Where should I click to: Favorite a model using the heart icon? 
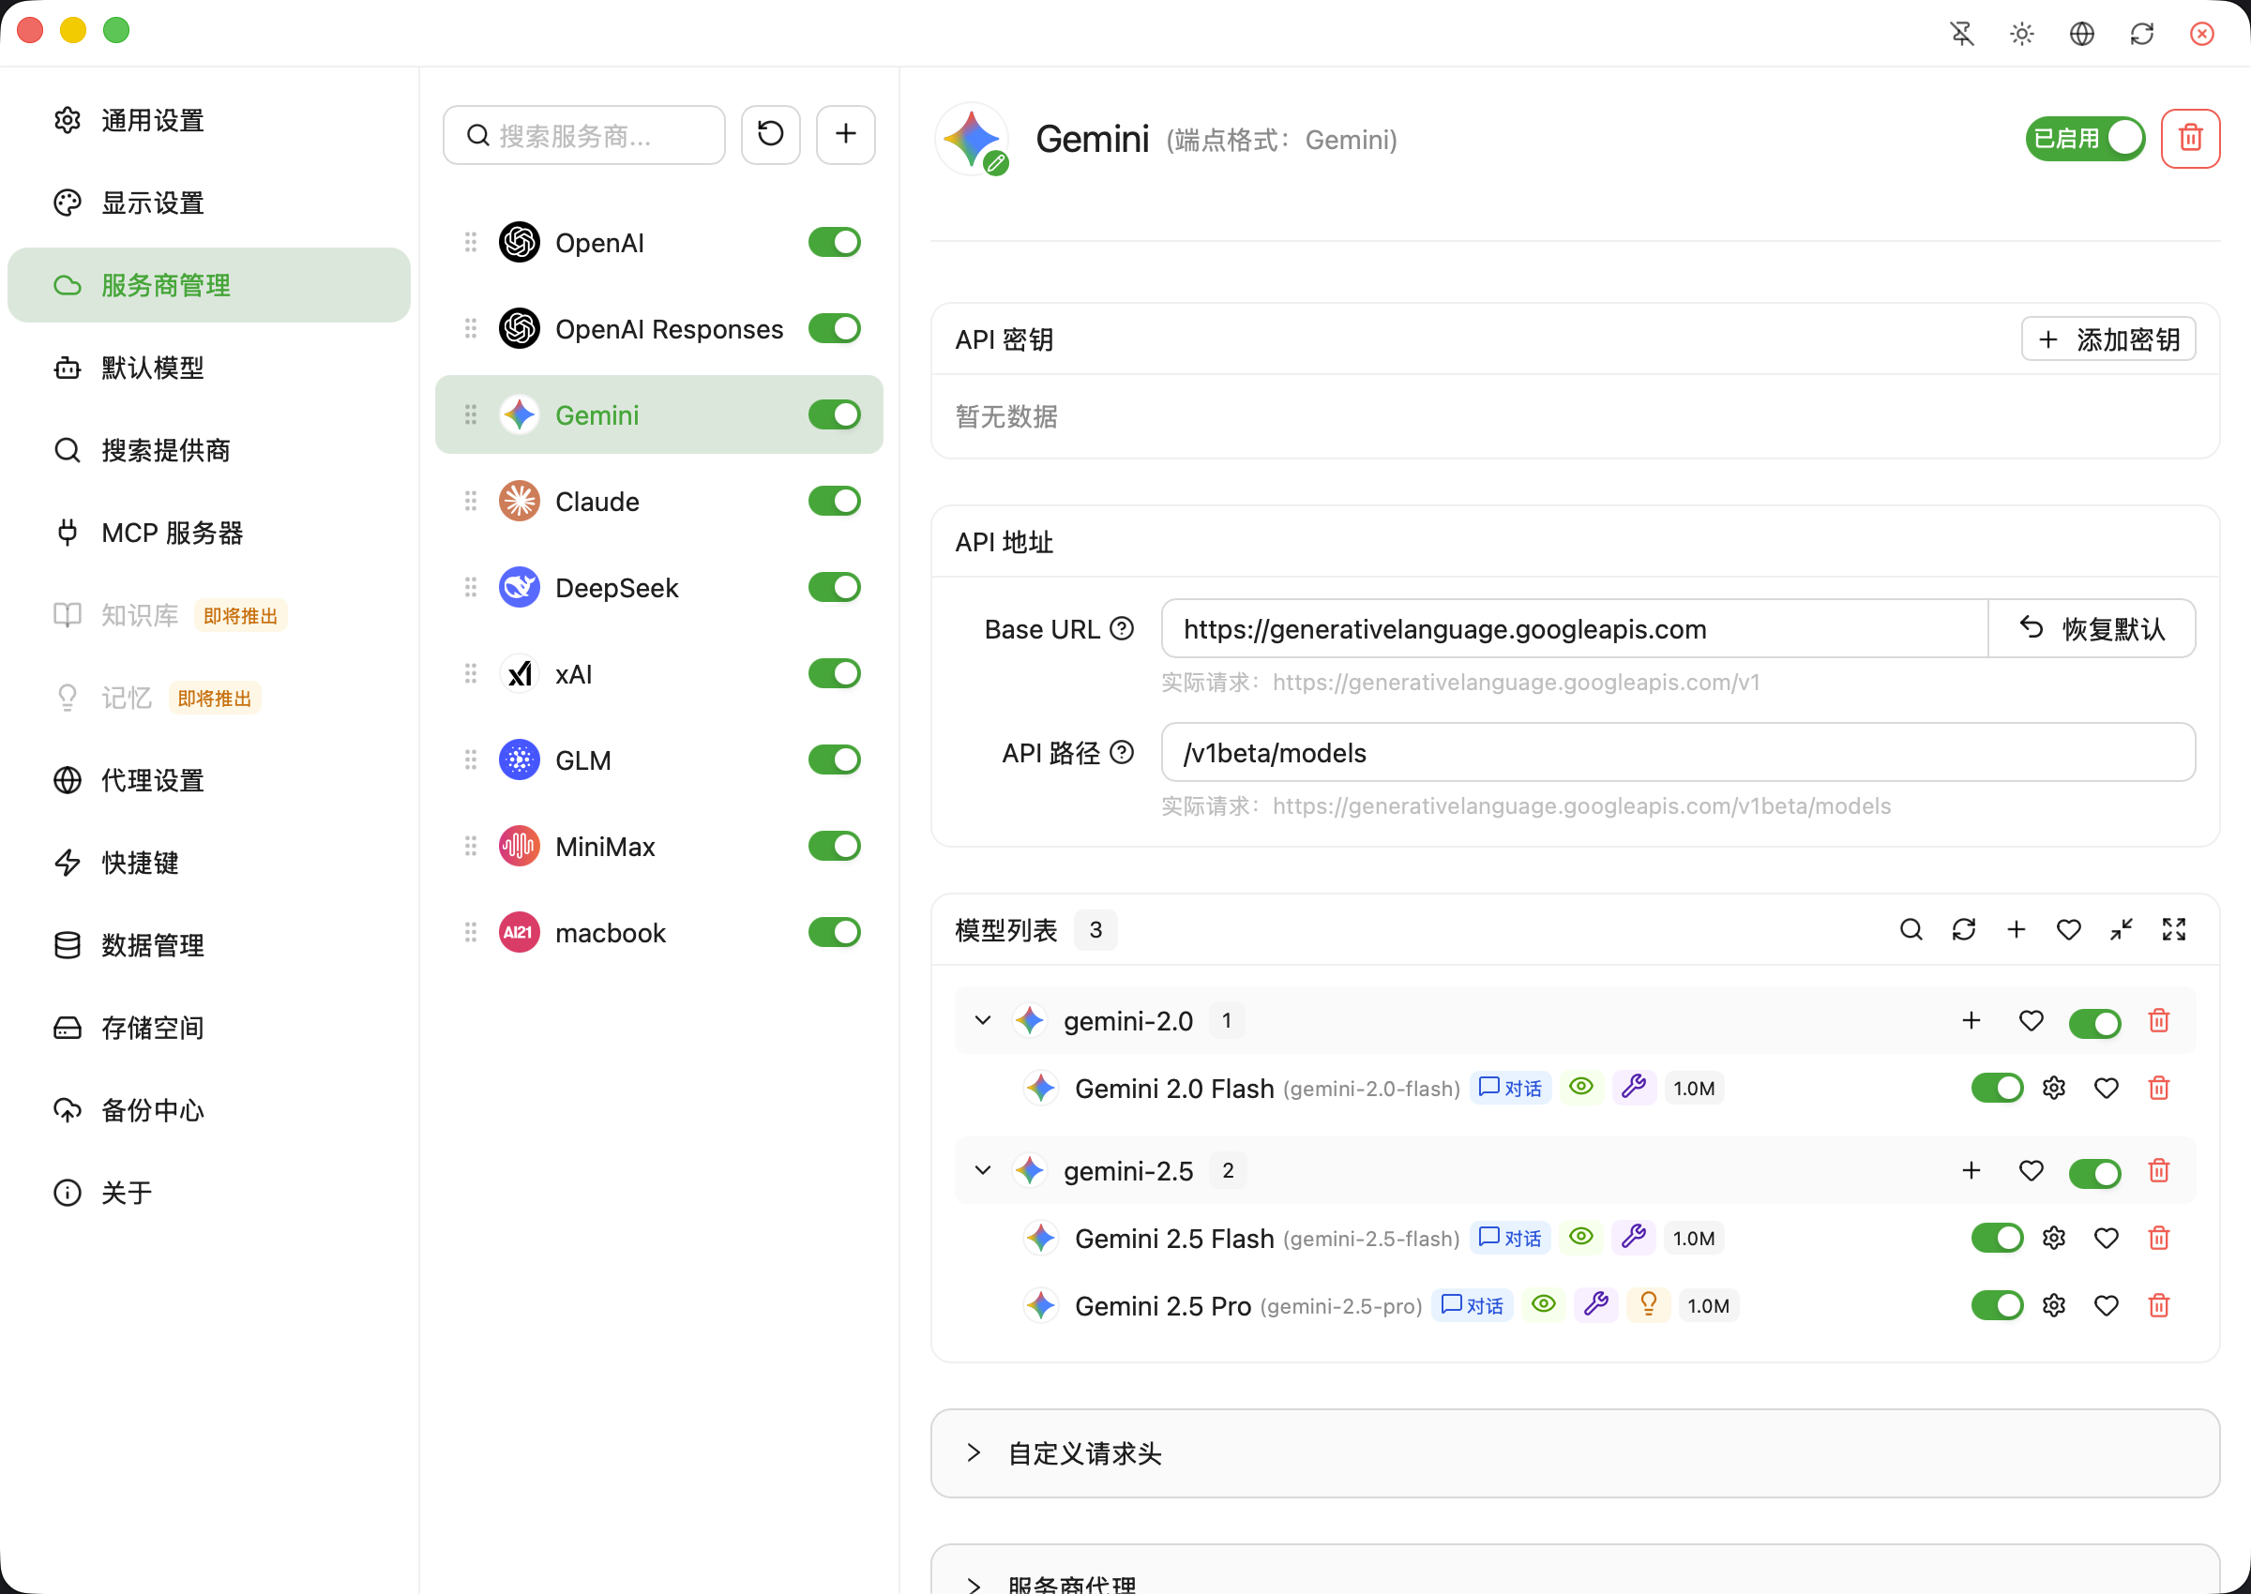click(x=2107, y=1088)
